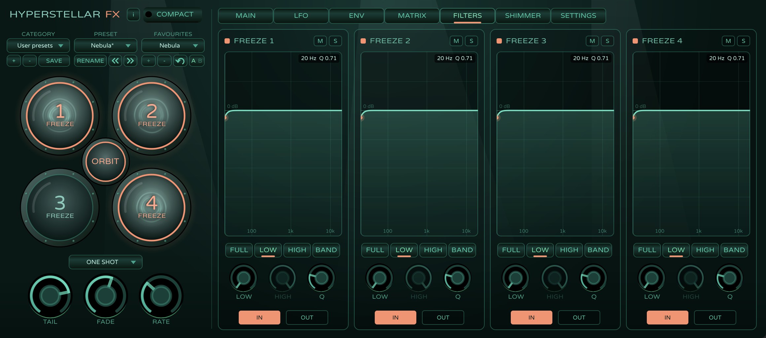Activate the large Freeze 3 pad
The height and width of the screenshot is (338, 766).
60,207
